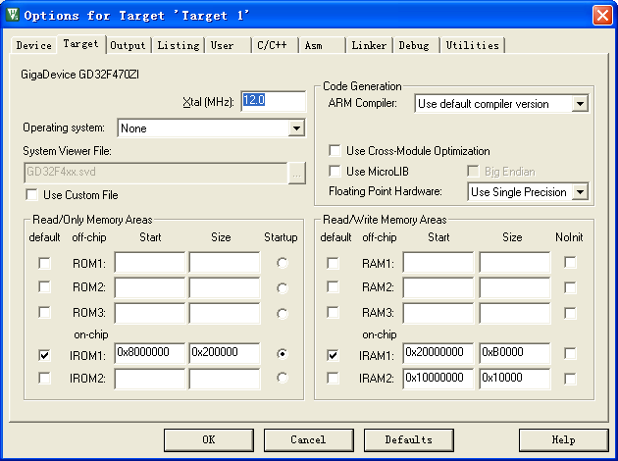Image resolution: width=618 pixels, height=461 pixels.
Task: Click the System Viewer File browse button
Action: [297, 173]
